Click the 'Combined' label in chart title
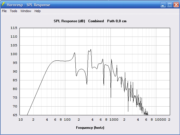Image resolution: width=180 pixels, height=135 pixels. pyautogui.click(x=96, y=21)
